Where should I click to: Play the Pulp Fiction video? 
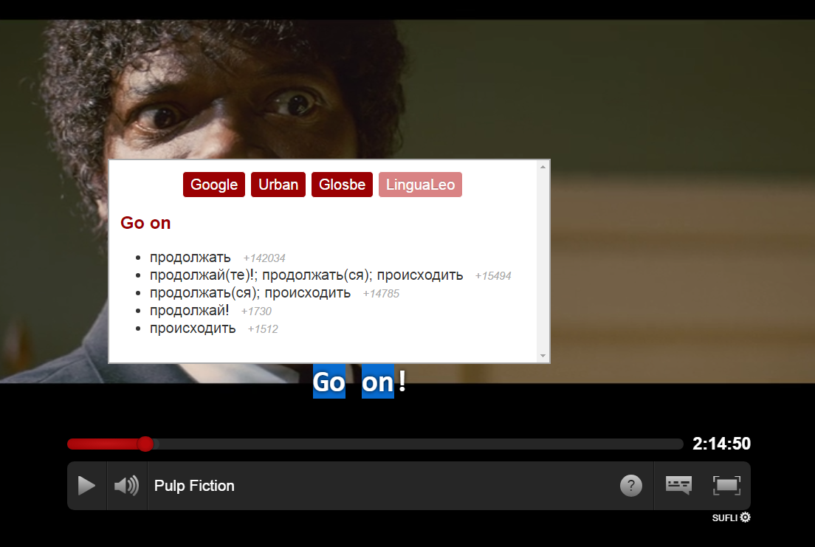pyautogui.click(x=86, y=486)
